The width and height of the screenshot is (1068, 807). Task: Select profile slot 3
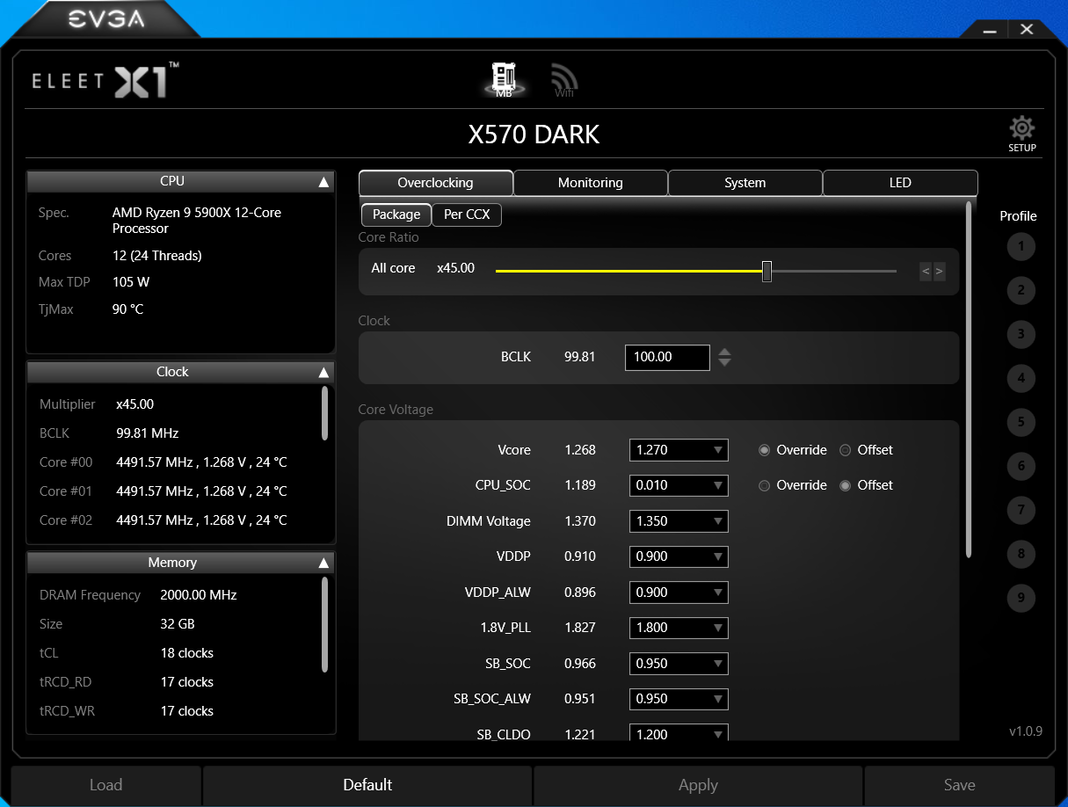1021,334
